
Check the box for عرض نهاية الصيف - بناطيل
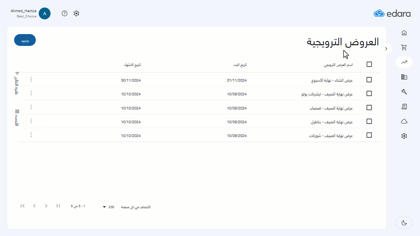tap(369, 121)
